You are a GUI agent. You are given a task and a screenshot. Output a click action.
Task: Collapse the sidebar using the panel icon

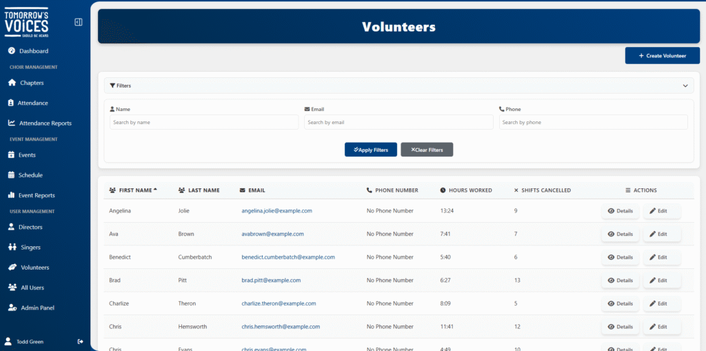(78, 22)
